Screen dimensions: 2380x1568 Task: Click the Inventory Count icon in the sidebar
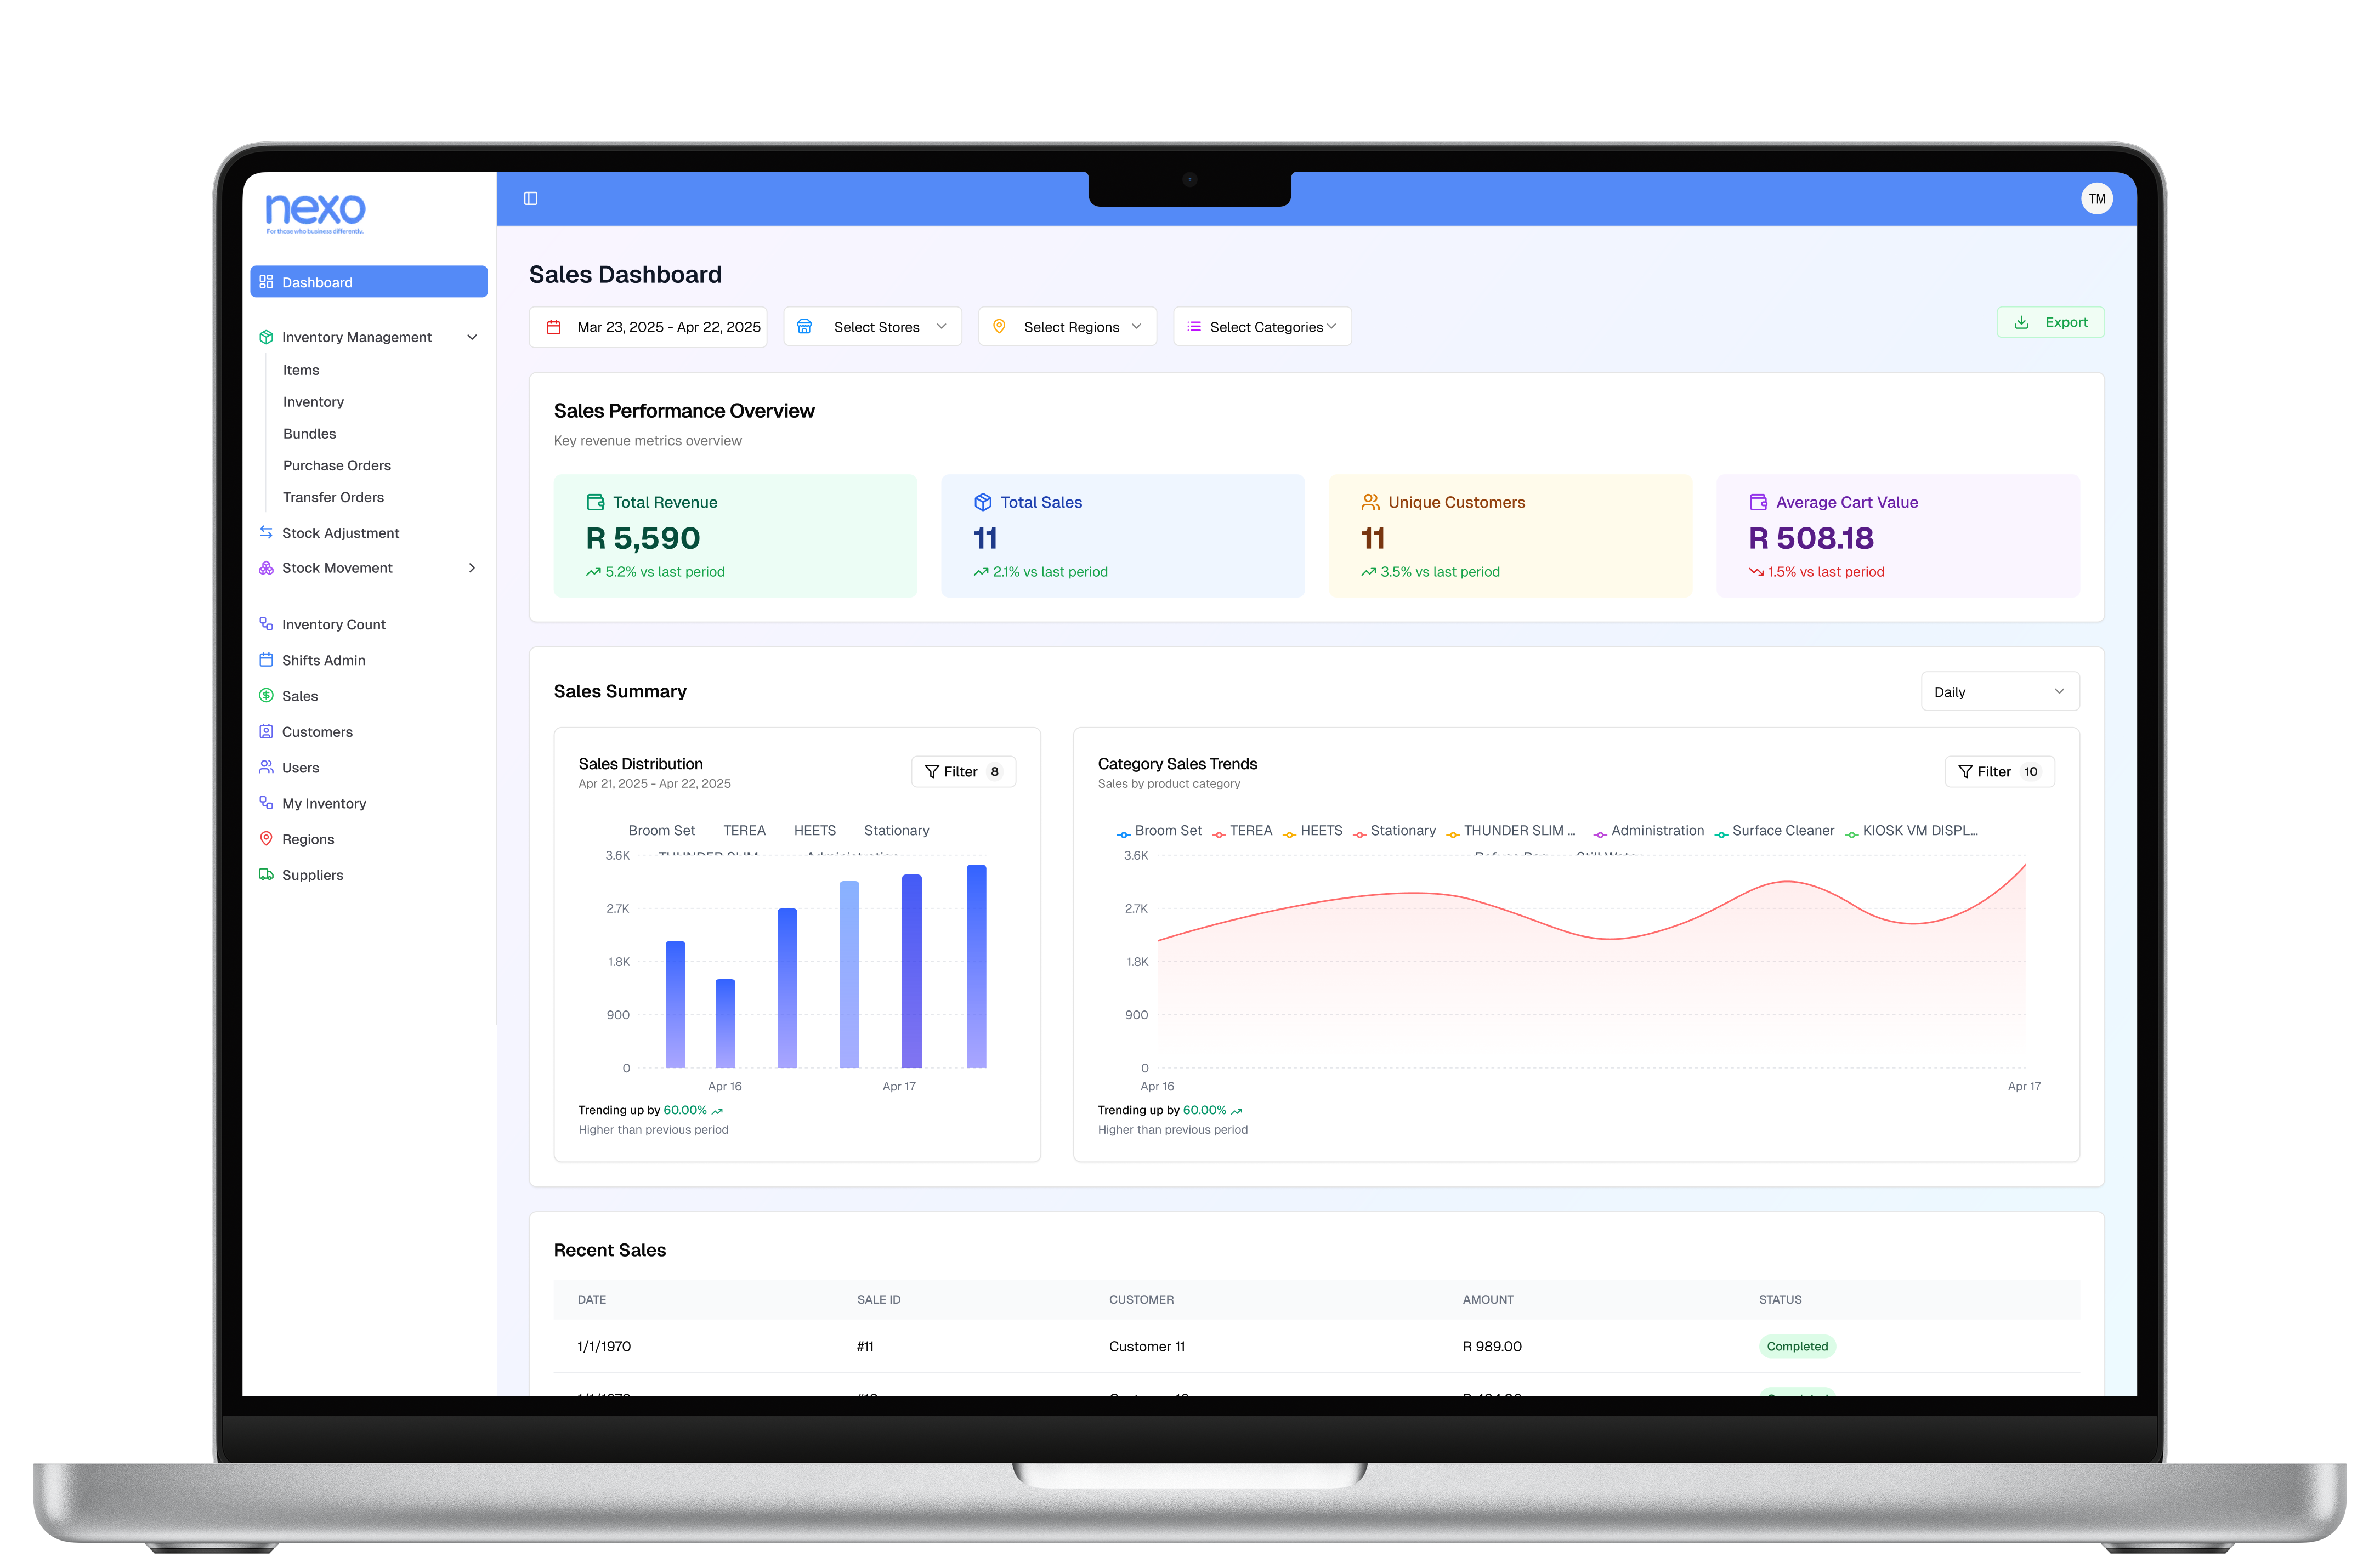(x=266, y=623)
